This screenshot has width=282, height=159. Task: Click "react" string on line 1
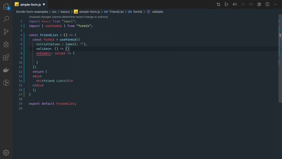pyautogui.click(x=68, y=21)
